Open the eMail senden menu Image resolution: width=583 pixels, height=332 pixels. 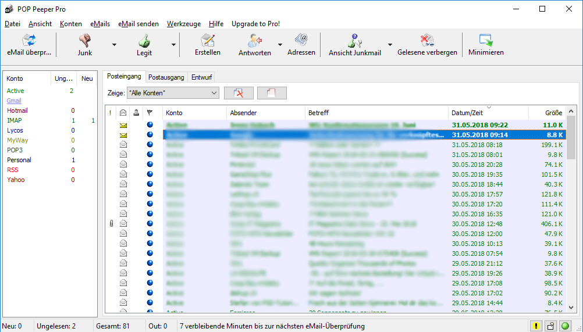(x=138, y=24)
